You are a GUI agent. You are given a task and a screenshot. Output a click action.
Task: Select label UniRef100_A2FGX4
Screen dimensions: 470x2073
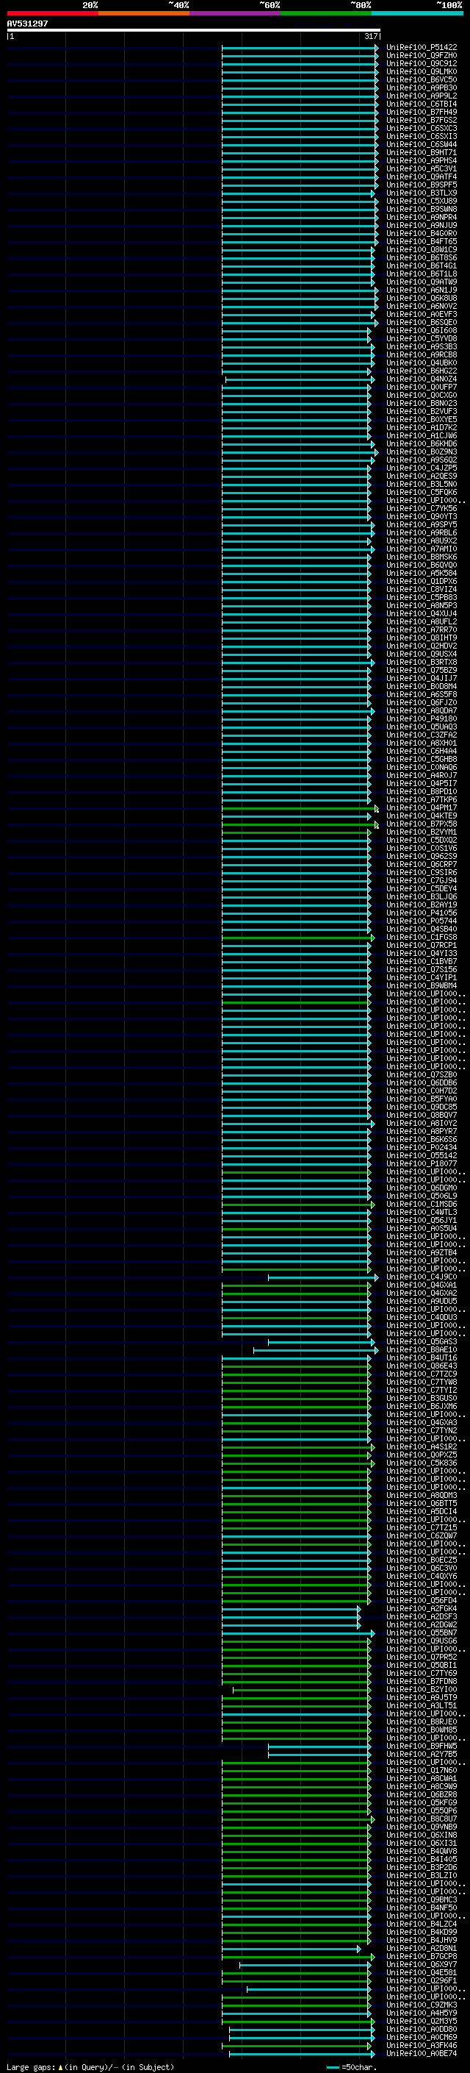[x=422, y=1609]
